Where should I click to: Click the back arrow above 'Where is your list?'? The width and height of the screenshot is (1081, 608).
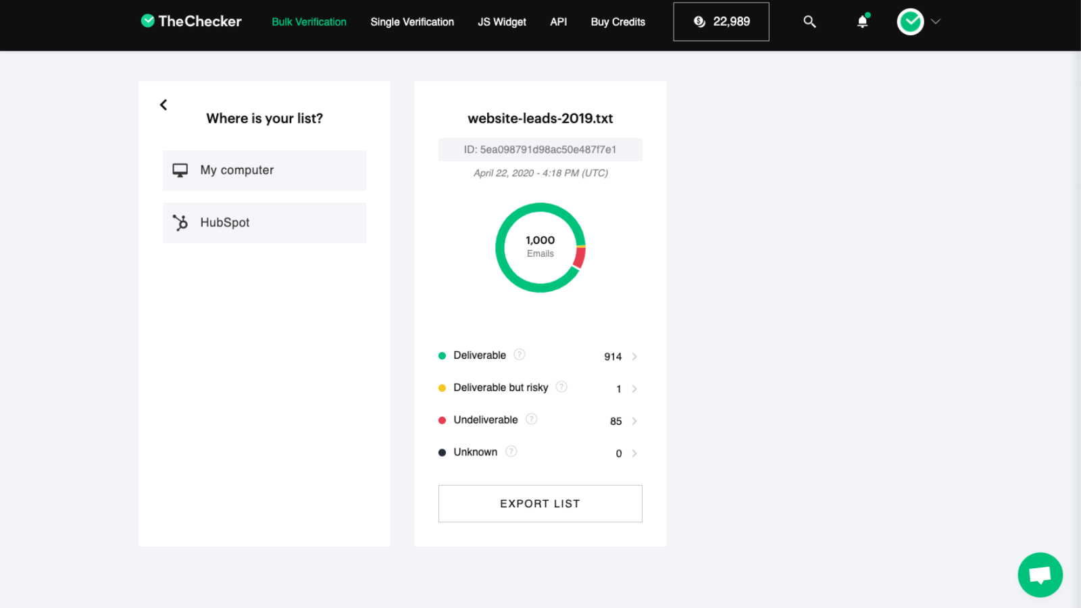pos(163,105)
